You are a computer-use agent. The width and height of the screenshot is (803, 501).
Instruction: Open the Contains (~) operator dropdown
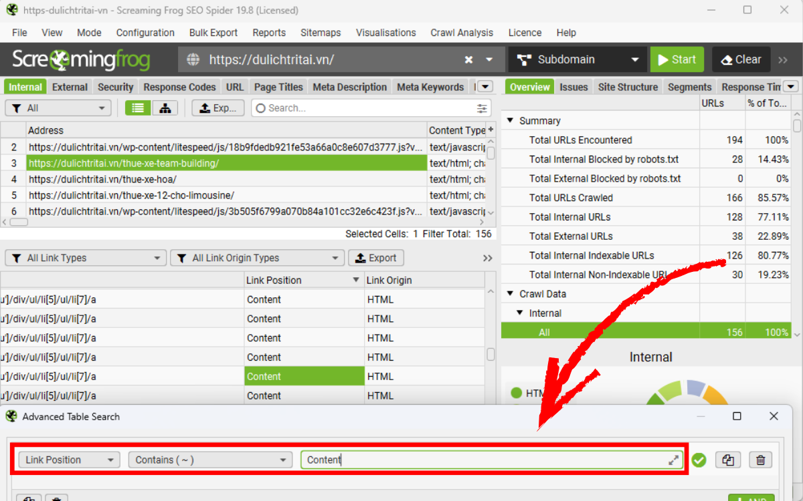pos(210,460)
